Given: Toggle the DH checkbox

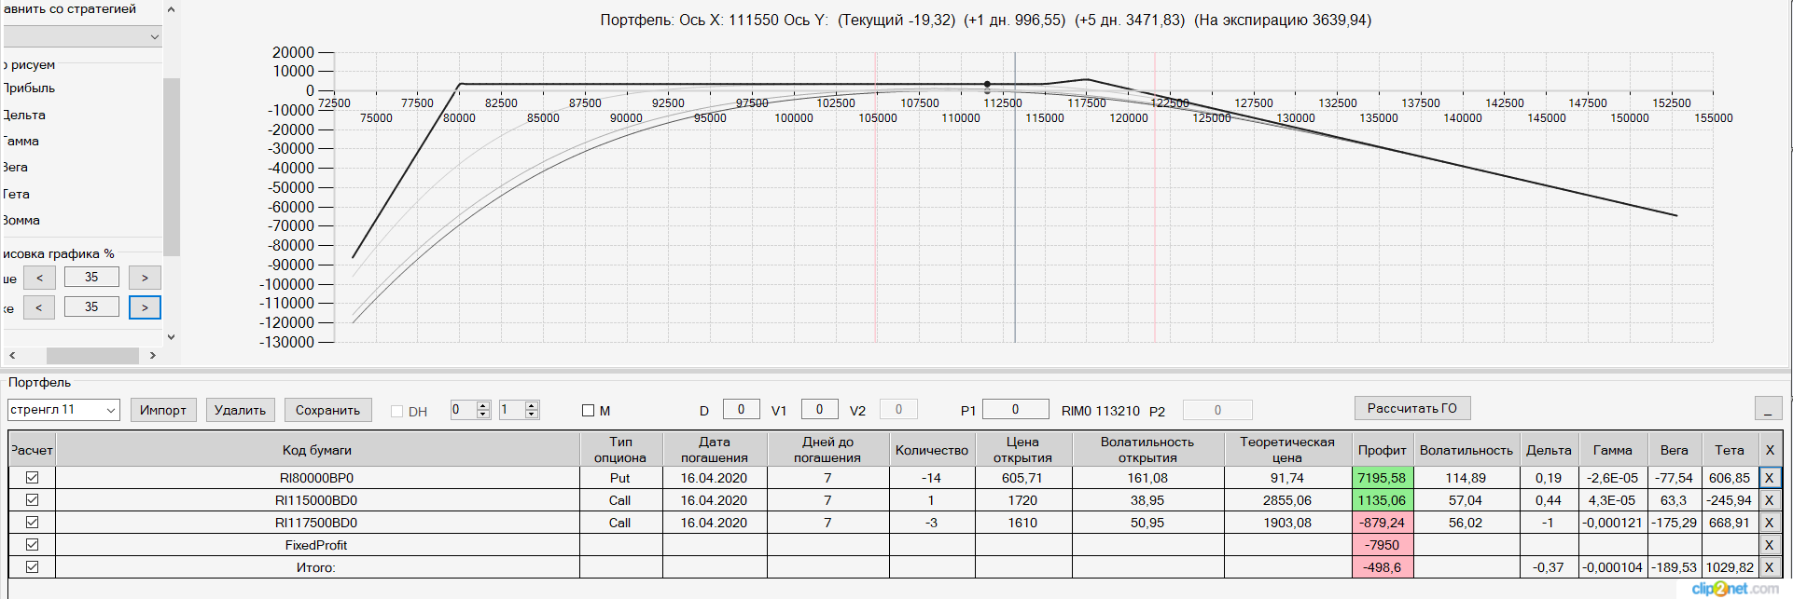Looking at the screenshot, I should 396,411.
